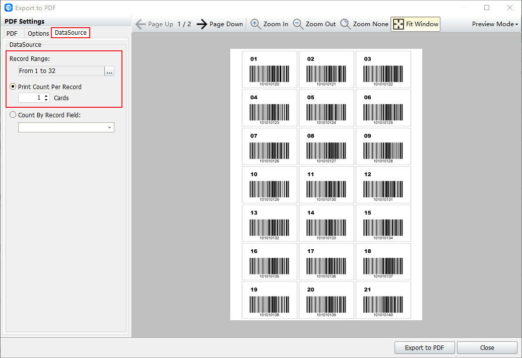The width and height of the screenshot is (522, 358).
Task: Select the DataSource tab
Action: 71,33
